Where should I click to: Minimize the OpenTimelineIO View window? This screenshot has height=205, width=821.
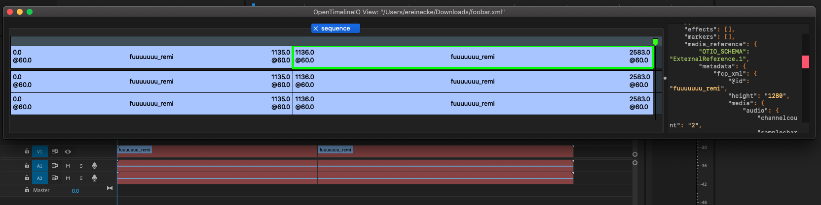tap(20, 12)
